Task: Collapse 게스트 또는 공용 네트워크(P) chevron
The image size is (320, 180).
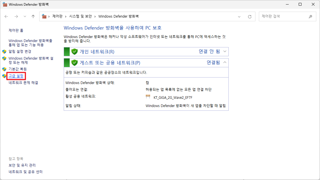Action: click(225, 62)
